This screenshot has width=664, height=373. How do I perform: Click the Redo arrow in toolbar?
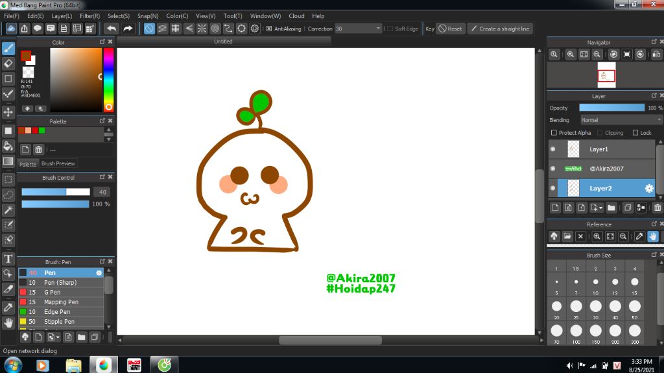(x=128, y=29)
